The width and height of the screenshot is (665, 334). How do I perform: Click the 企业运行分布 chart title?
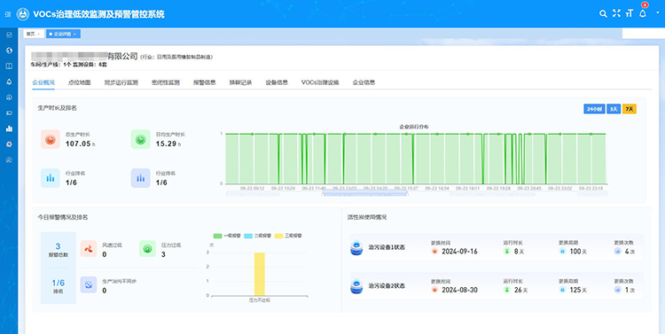pos(414,127)
